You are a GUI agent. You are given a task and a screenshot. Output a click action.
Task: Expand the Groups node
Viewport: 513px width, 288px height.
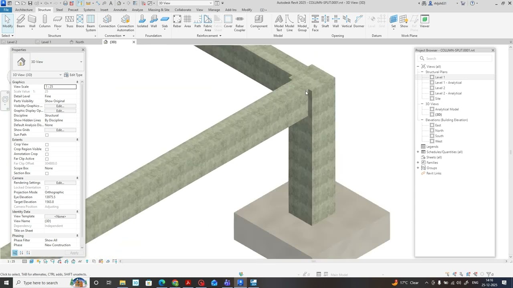click(418, 168)
